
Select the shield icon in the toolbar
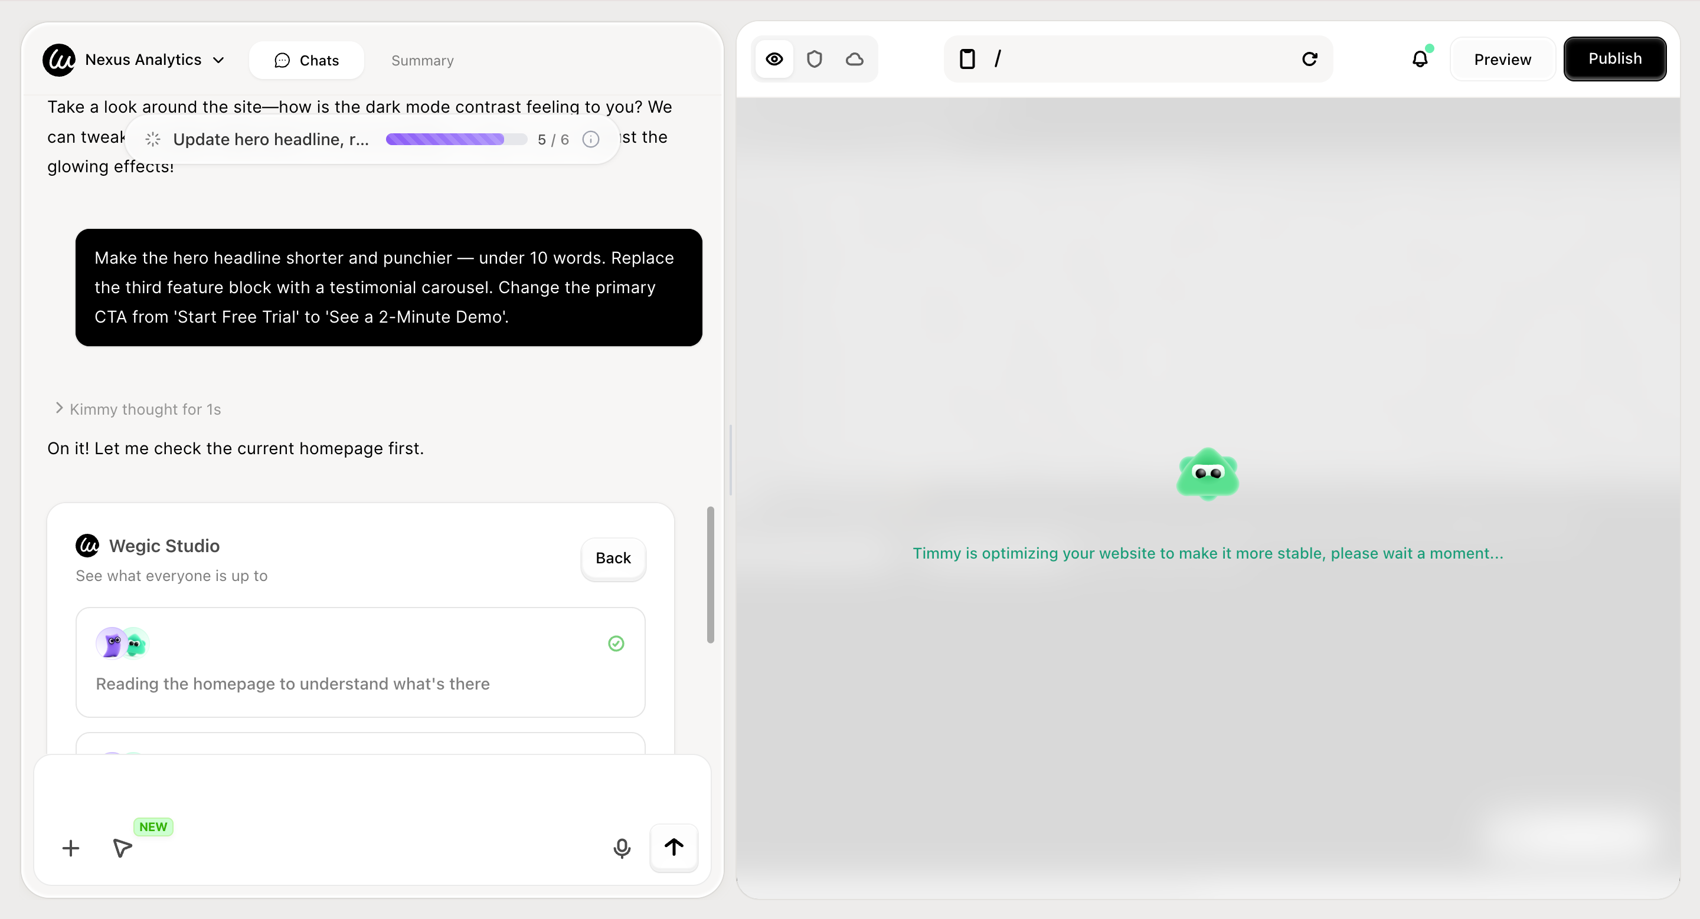click(815, 60)
